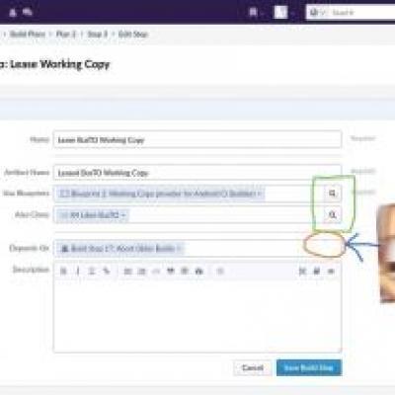Insert a link via Description toolbar
The image size is (395, 395).
[106, 272]
